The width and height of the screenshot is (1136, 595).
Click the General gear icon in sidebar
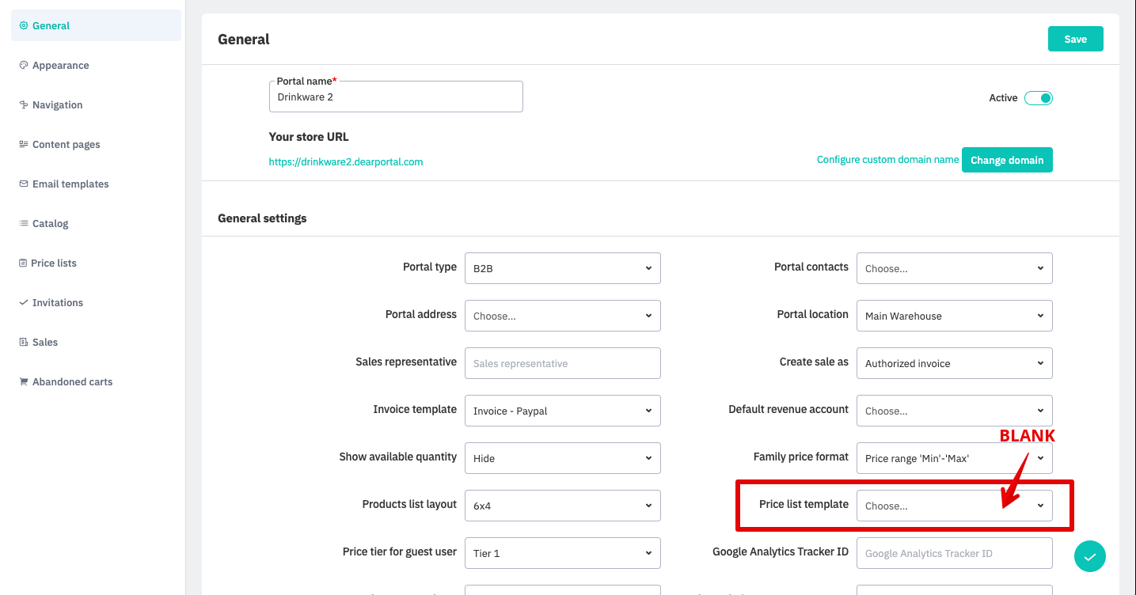tap(24, 25)
